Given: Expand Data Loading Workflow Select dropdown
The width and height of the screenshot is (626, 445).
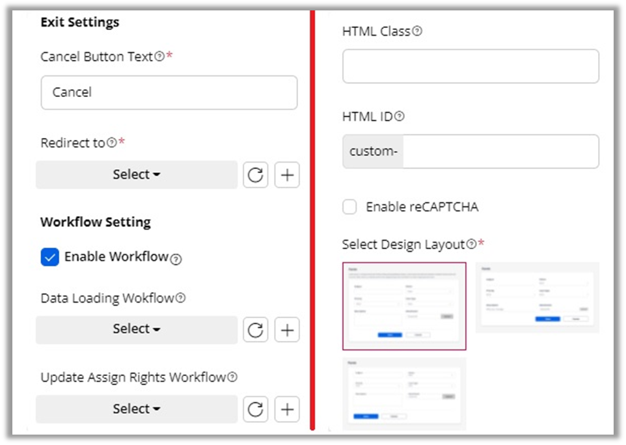Looking at the screenshot, I should (x=137, y=330).
